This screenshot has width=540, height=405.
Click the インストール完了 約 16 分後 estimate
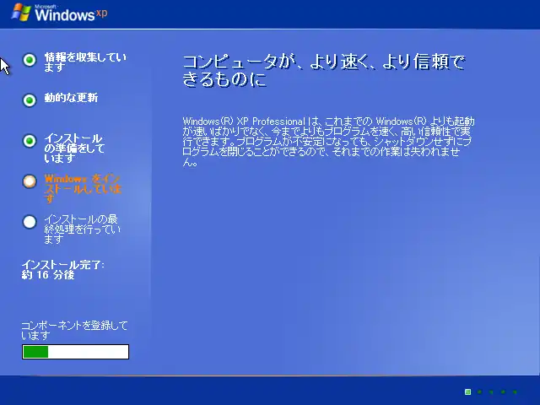coord(62,270)
